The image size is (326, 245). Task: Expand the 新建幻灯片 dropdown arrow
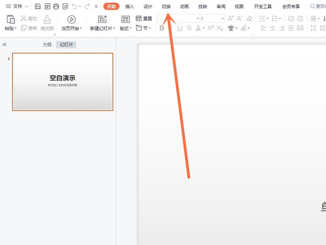pyautogui.click(x=114, y=28)
